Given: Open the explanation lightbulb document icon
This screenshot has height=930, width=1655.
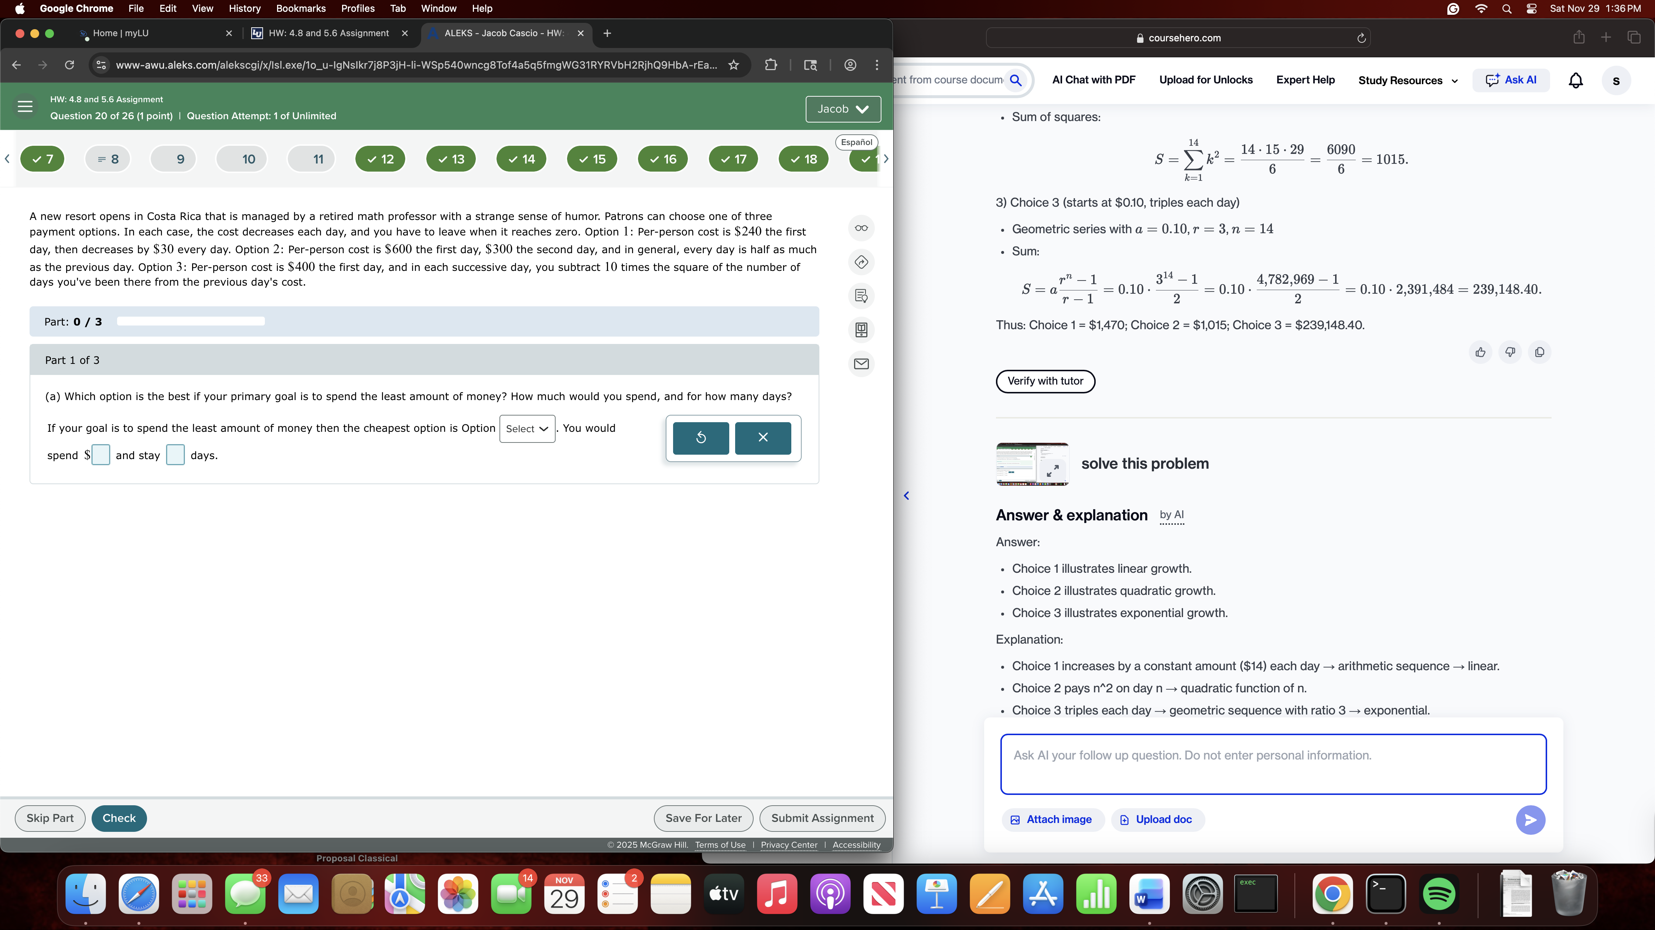Looking at the screenshot, I should point(861,296).
